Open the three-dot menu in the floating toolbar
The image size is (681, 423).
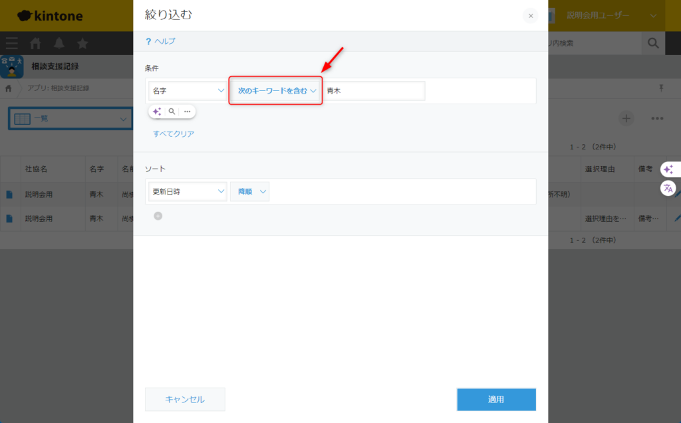coord(188,112)
